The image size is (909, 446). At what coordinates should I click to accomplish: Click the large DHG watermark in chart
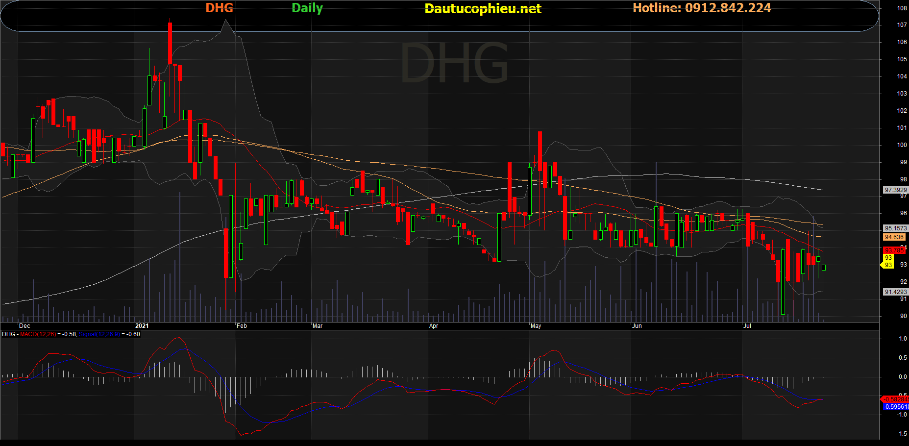coord(454,63)
